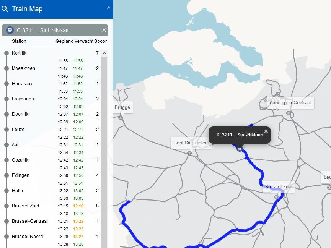Select the train position marker on the map
This screenshot has height=248, width=331.
click(x=240, y=149)
